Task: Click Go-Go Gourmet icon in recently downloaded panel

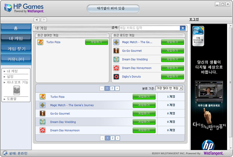Action: 116,51
